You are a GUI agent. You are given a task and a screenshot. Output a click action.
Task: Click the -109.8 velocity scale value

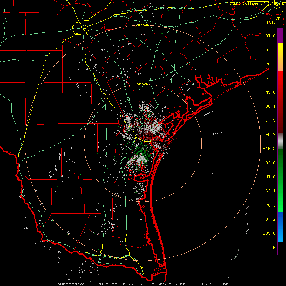268,233
